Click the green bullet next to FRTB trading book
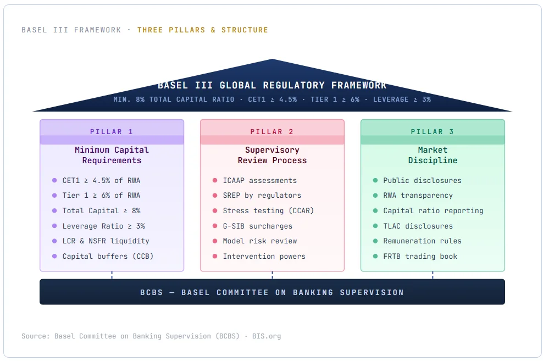This screenshot has height=361, width=543. pos(375,256)
